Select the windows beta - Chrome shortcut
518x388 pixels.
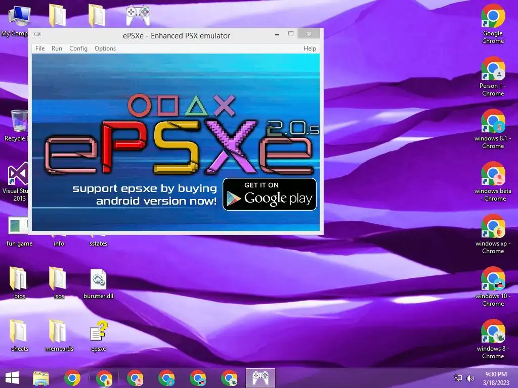click(x=493, y=181)
